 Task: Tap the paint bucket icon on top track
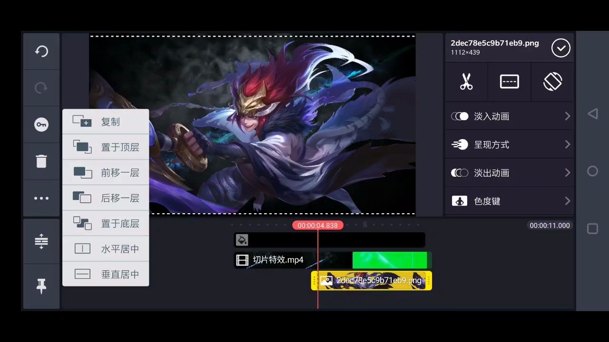click(242, 240)
